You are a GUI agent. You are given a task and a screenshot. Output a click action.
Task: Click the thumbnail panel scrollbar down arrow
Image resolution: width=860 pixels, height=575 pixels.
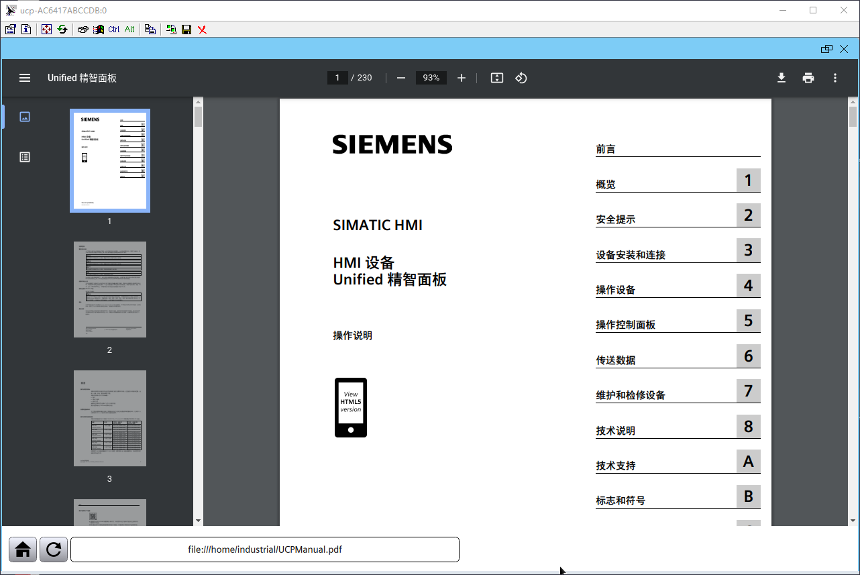[x=198, y=521]
